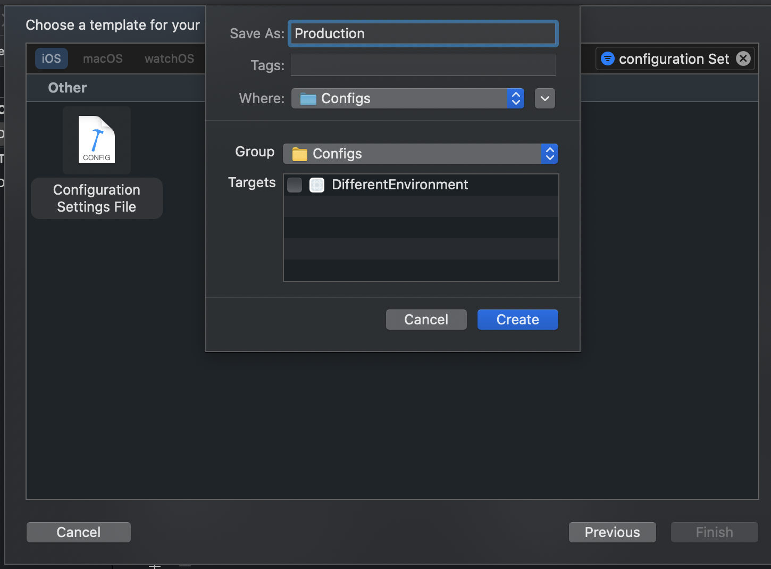Click the DifferentEnvironment target app icon
This screenshot has height=569, width=771.
point(317,185)
